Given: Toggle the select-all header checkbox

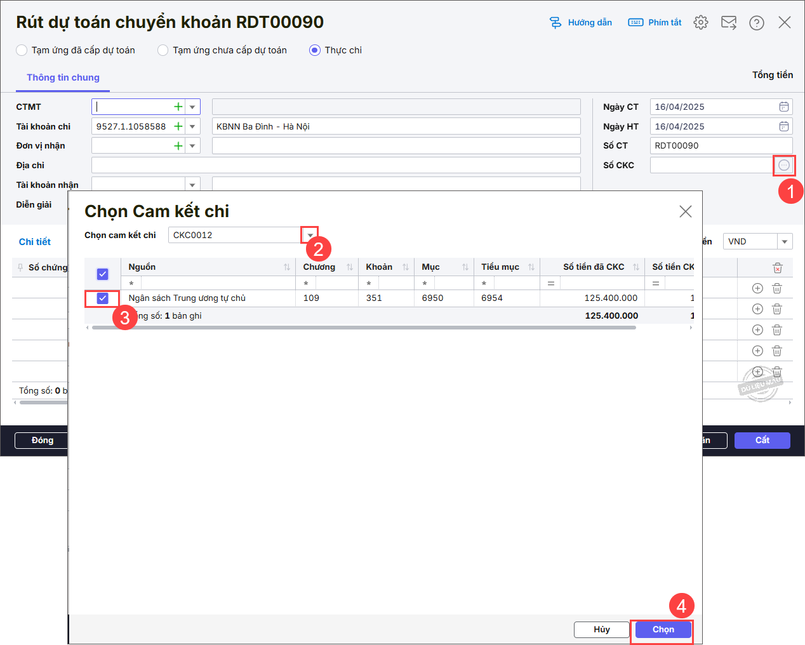Looking at the screenshot, I should click(103, 274).
